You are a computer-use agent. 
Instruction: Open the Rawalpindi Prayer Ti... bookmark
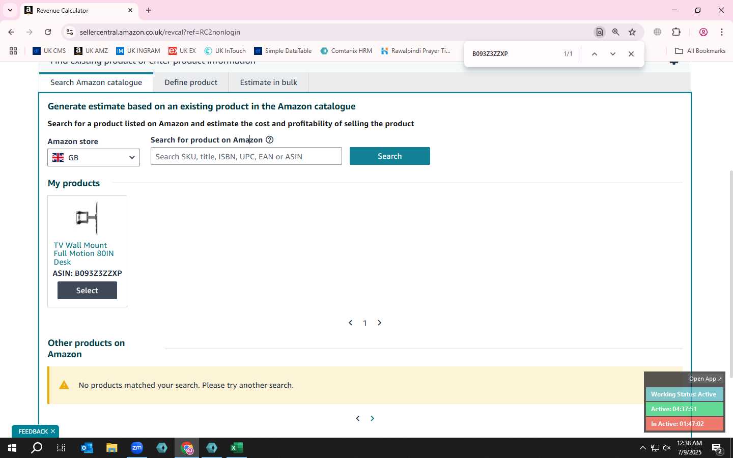(x=415, y=51)
